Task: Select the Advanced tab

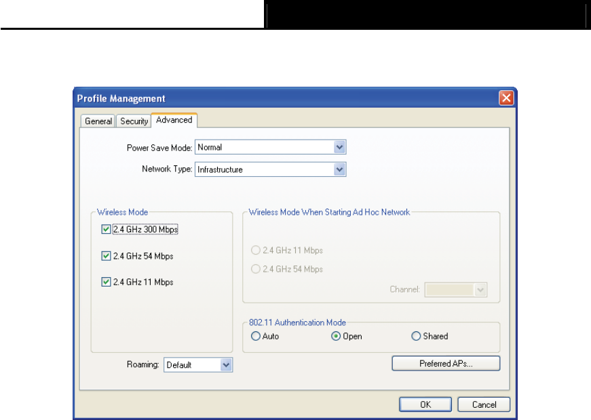Action: click(174, 120)
